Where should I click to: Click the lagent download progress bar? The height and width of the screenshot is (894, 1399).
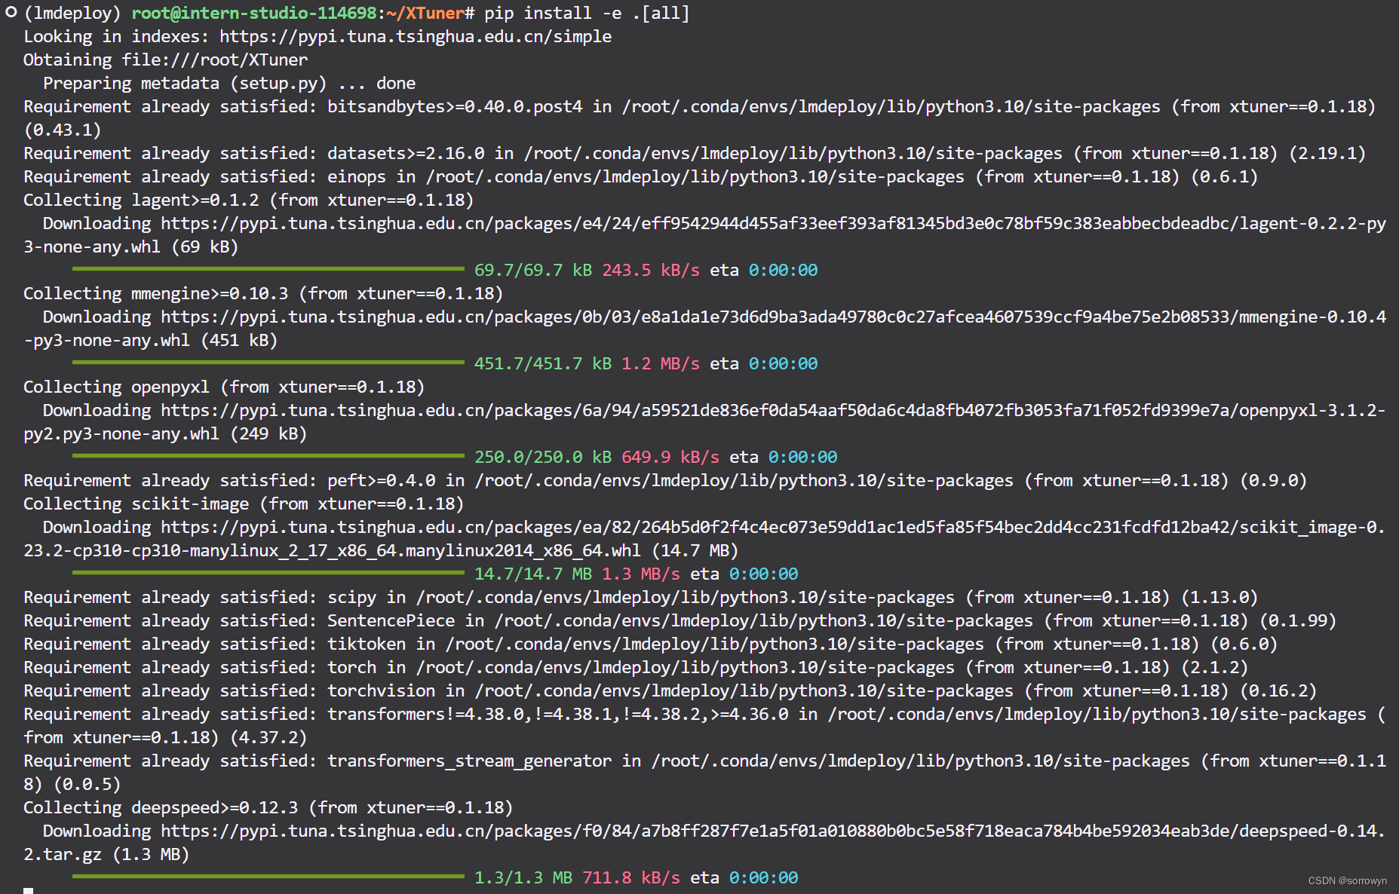point(268,268)
